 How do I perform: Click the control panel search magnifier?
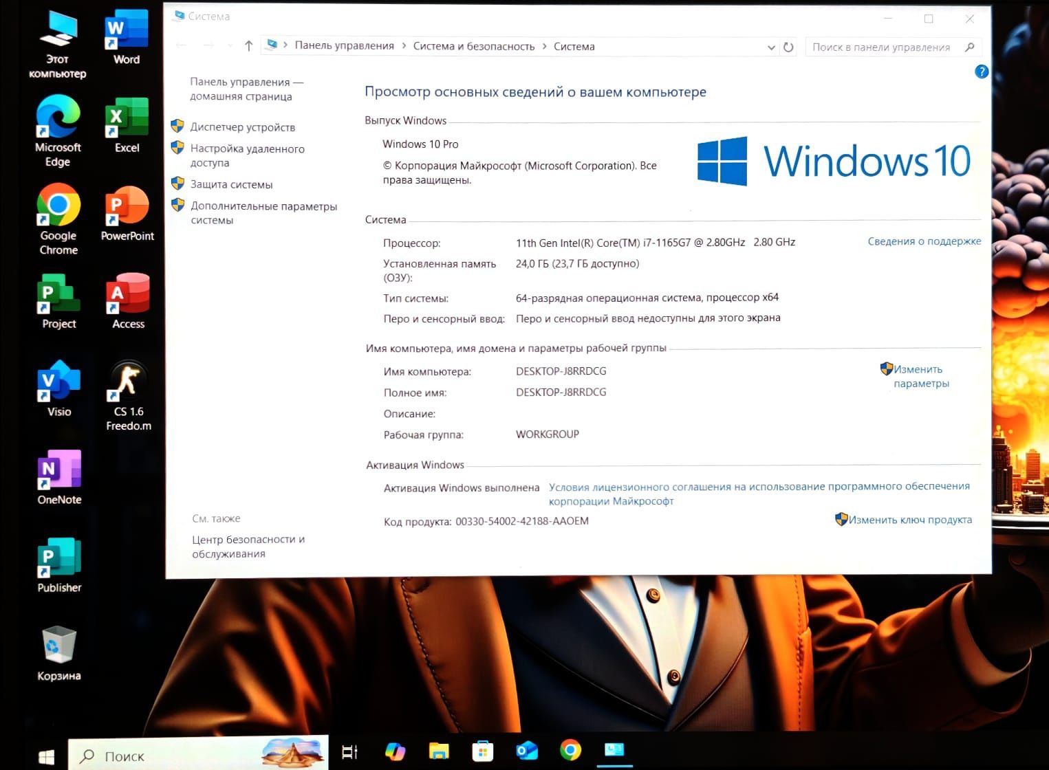click(x=970, y=47)
